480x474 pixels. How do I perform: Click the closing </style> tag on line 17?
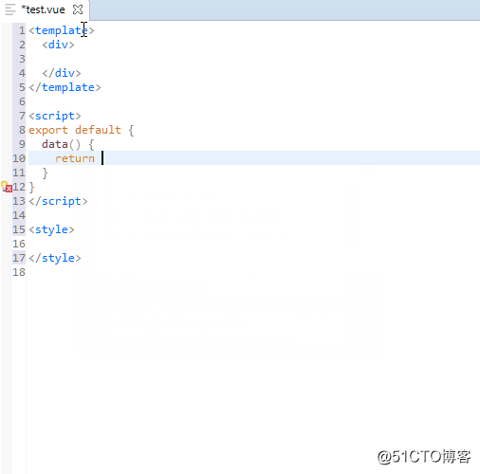tap(55, 258)
